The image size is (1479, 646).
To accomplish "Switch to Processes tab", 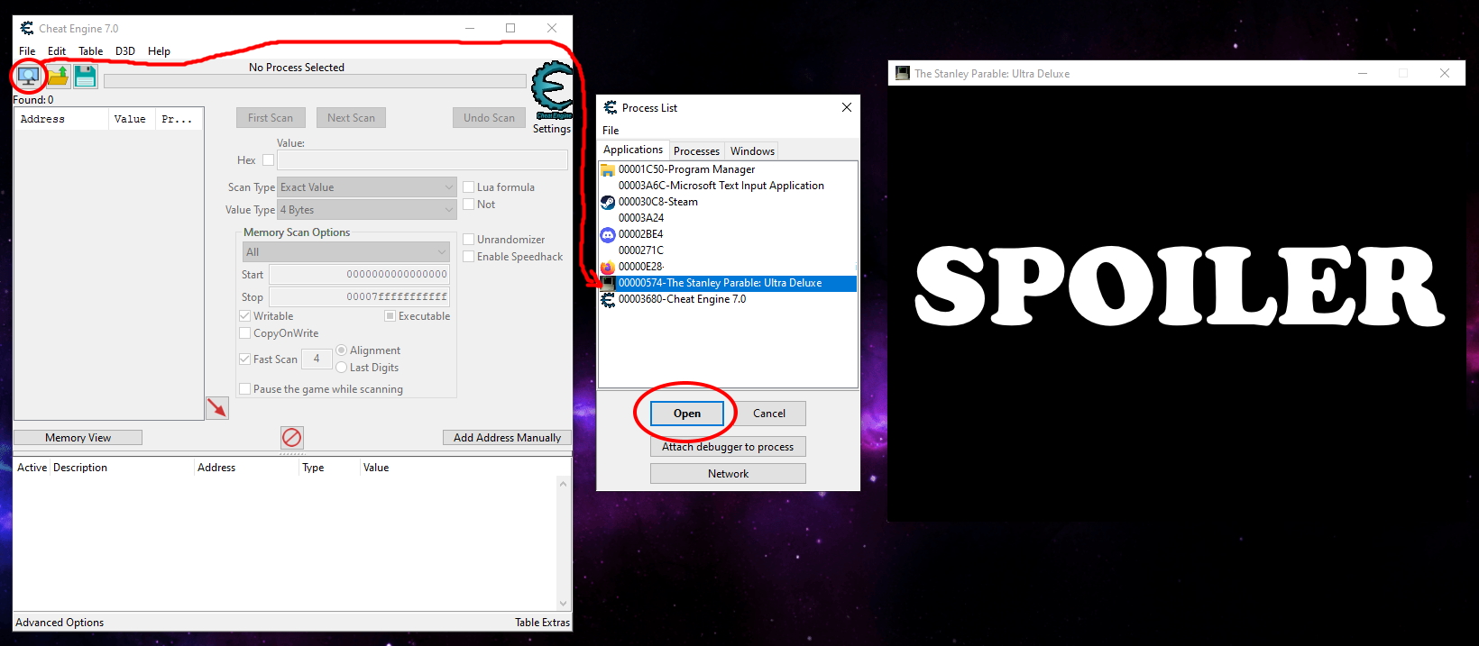I will [696, 151].
